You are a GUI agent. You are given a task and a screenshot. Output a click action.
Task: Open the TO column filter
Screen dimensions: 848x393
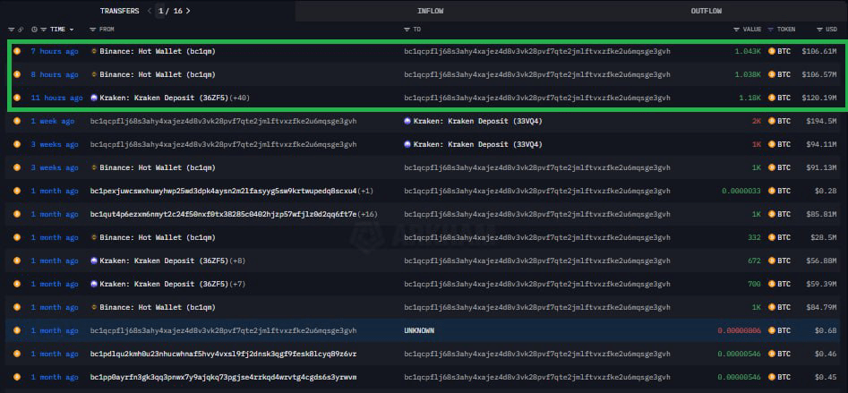click(407, 30)
